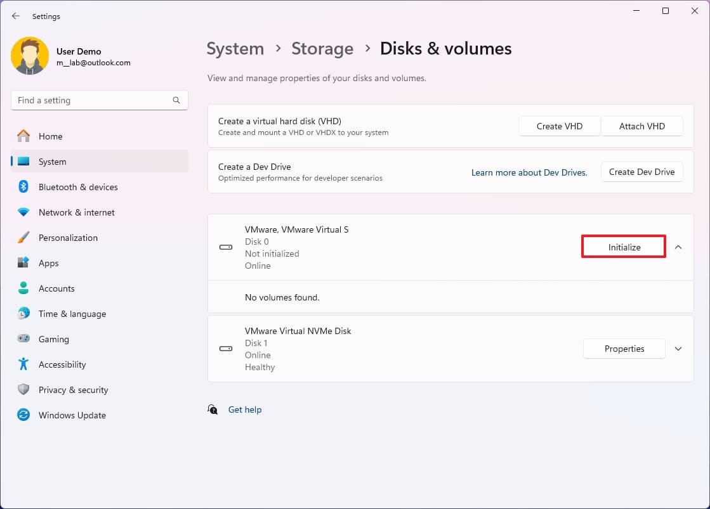Click the Time & language globe icon
The image size is (710, 509).
tap(23, 313)
